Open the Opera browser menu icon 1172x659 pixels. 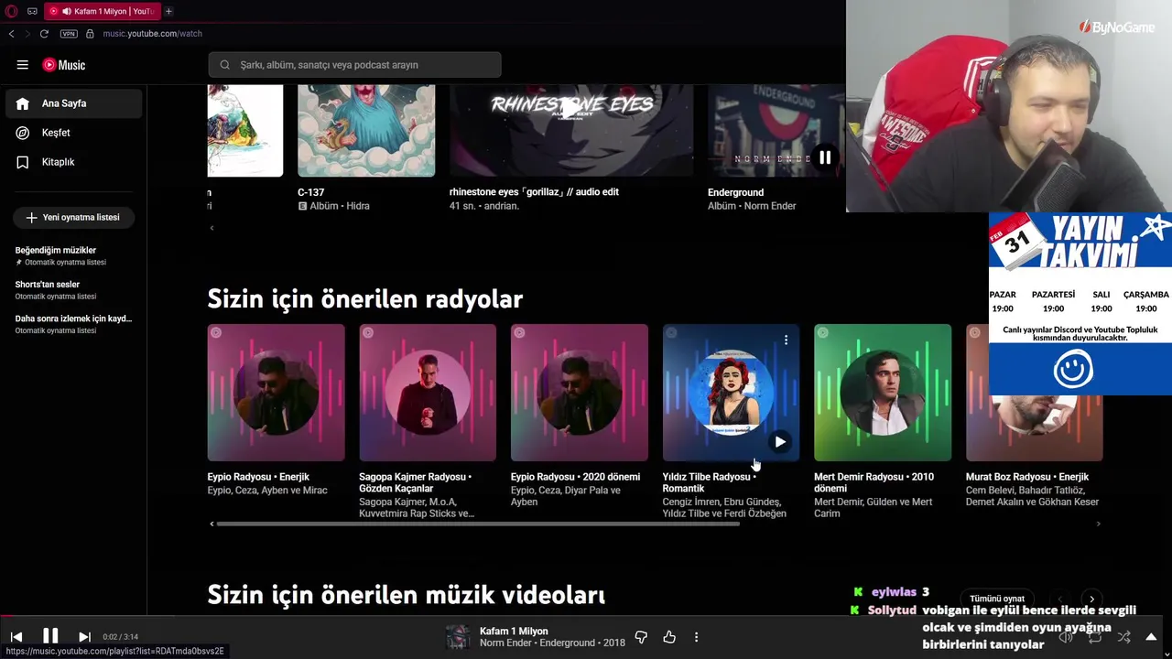tap(12, 11)
